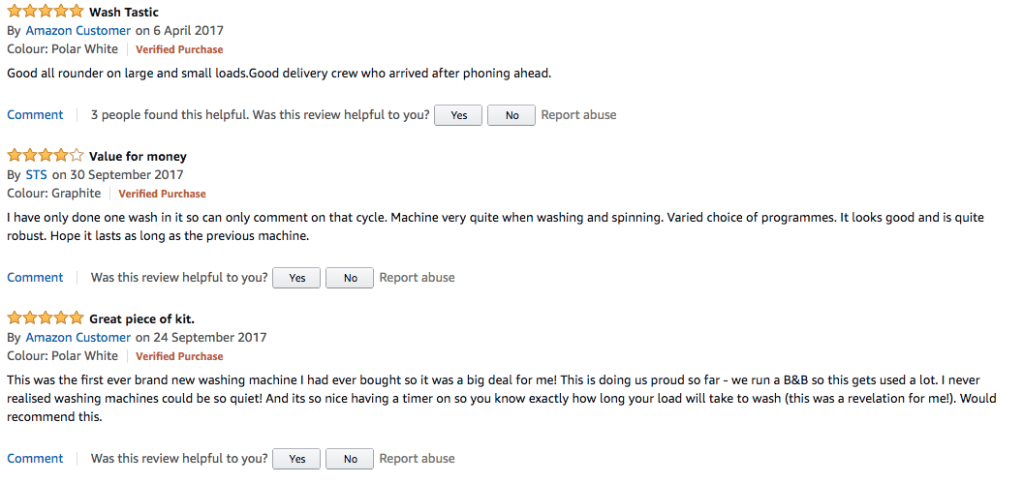Viewport: 1023px width, 484px height.
Task: Vote No on the Value for money review
Action: coord(351,278)
